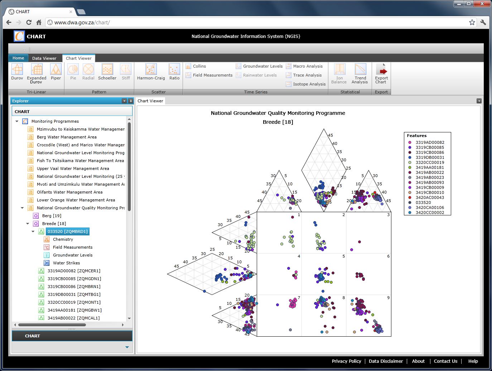Open the About link
Viewport: 492px width, 371px height.
pos(418,361)
